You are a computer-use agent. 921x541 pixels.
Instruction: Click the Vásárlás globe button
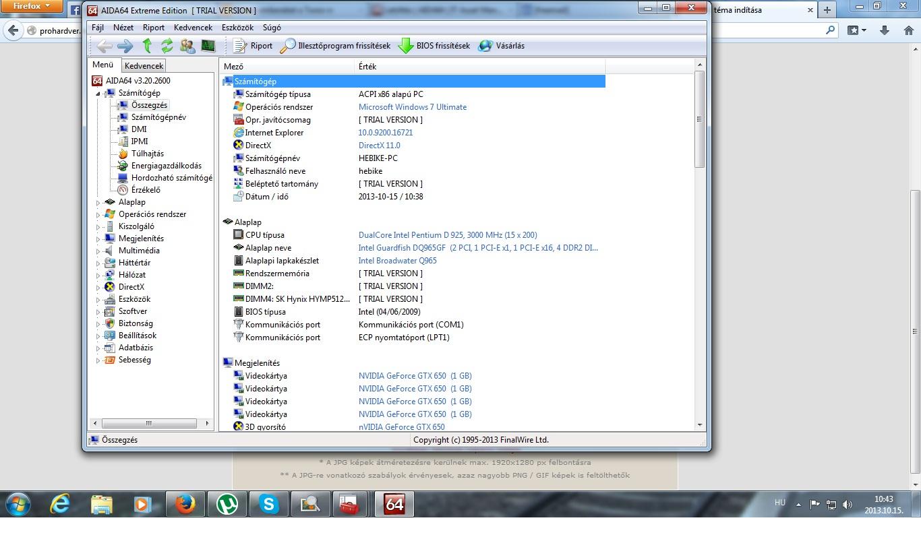501,46
